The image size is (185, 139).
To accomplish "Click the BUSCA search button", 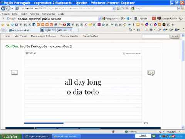I will pos(175,36).
